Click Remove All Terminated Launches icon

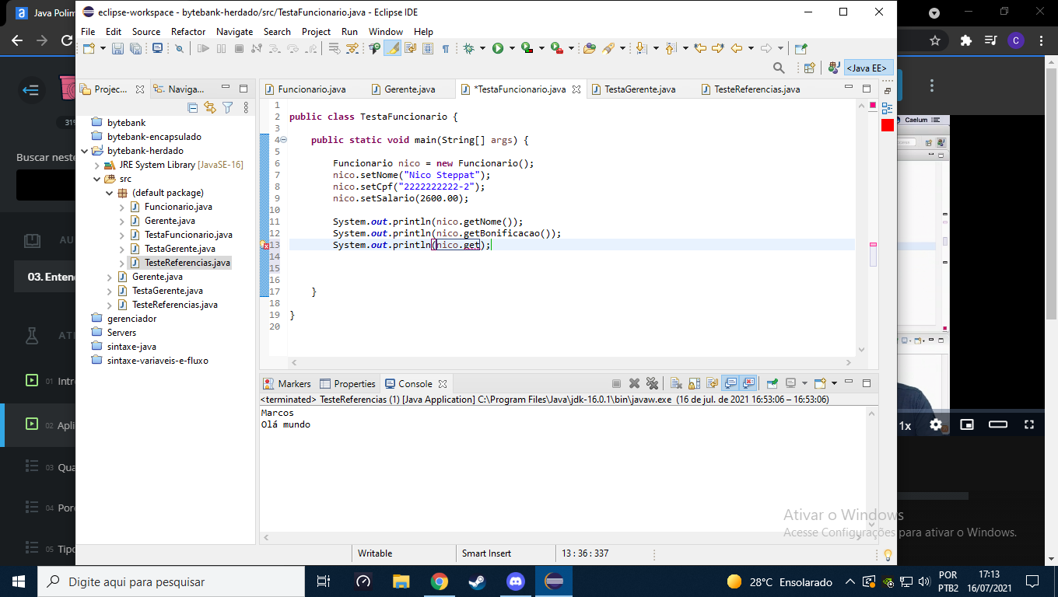tap(652, 383)
